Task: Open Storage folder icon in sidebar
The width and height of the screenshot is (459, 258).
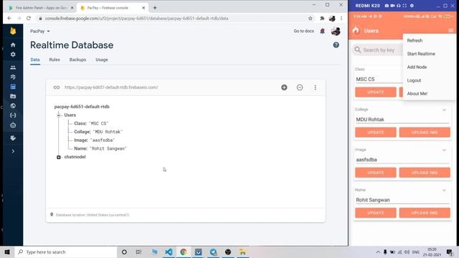Action: coord(13,96)
